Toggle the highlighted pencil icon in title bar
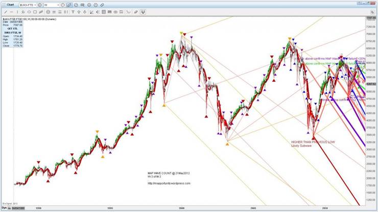This screenshot has height=212, width=378. pos(69,5)
